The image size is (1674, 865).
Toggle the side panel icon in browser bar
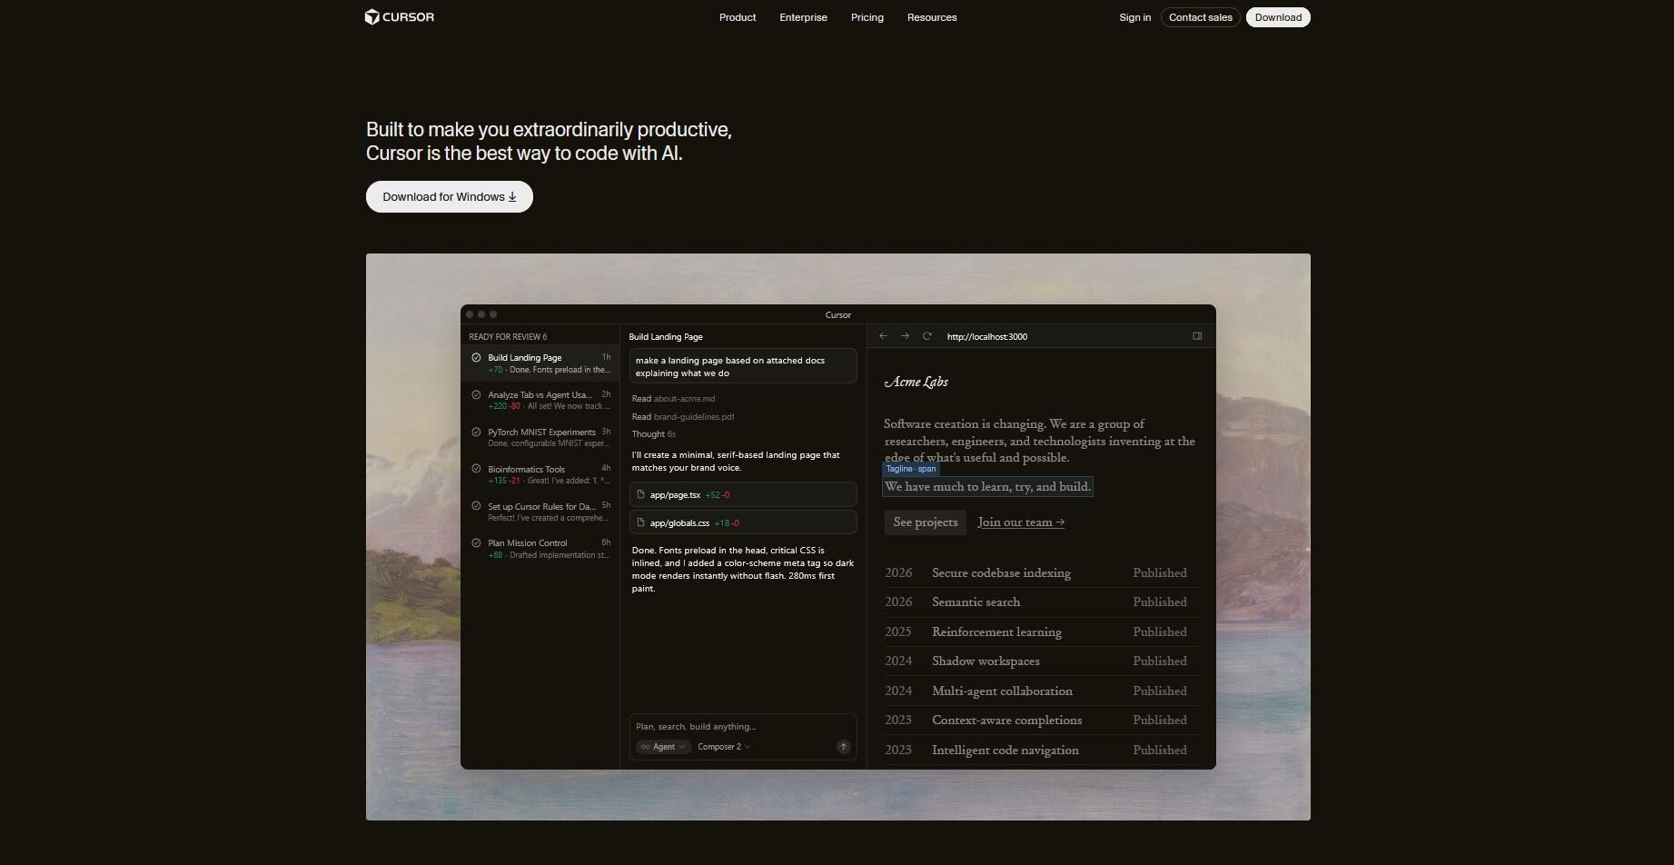[1197, 336]
